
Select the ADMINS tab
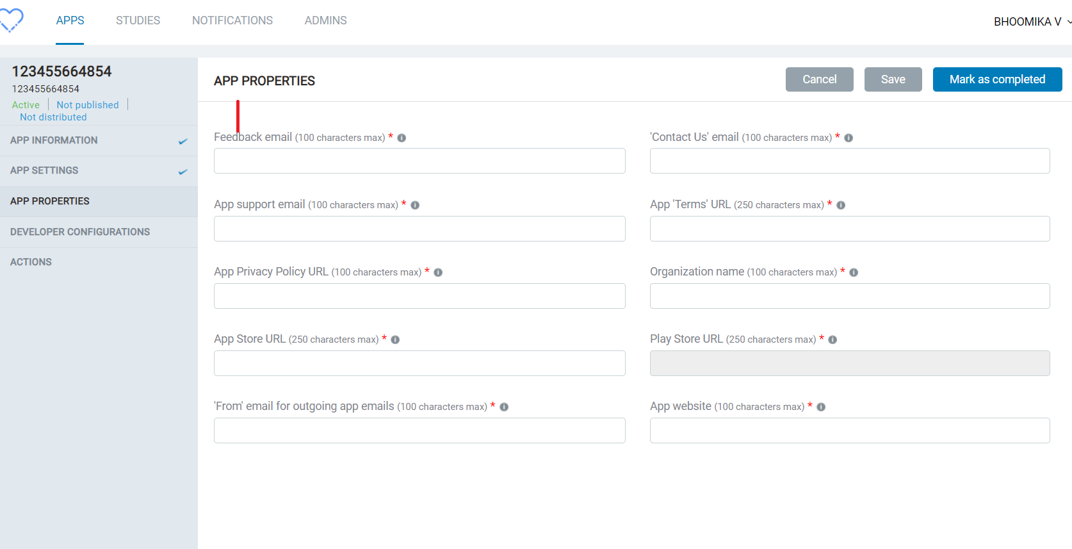pos(325,20)
